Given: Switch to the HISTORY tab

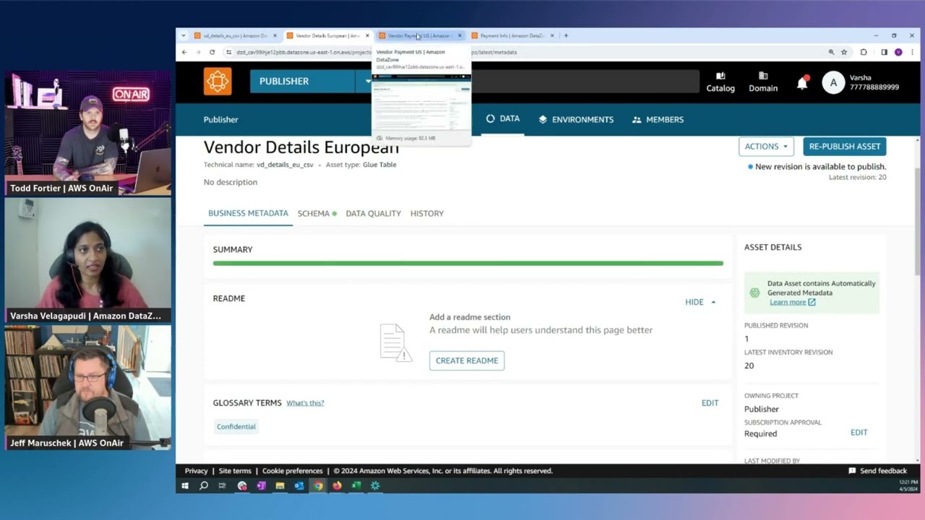Looking at the screenshot, I should (x=427, y=214).
